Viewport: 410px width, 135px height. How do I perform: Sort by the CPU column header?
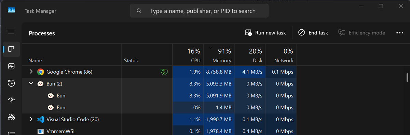188,55
